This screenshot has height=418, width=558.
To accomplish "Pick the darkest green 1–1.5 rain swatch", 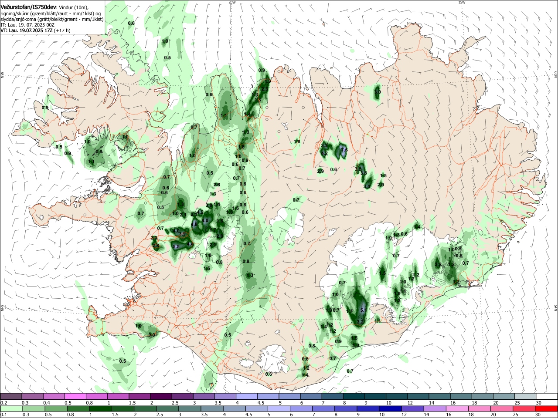I will pos(101,409).
